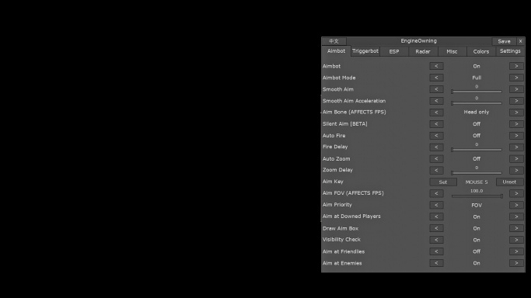Screen dimensions: 531x298
Task: Click the Smooth Aim Acceleration slider
Action: tap(477, 102)
